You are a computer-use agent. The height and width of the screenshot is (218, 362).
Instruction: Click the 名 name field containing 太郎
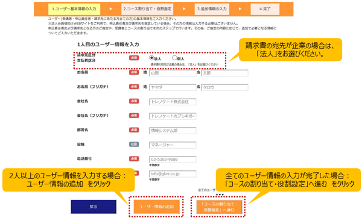224,73
